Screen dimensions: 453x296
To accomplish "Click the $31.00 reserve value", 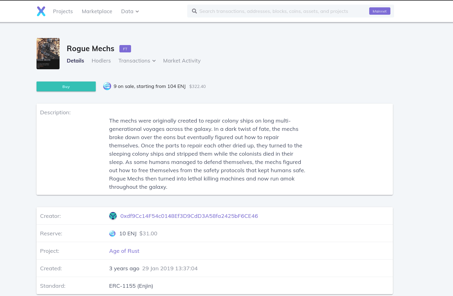I will [x=148, y=233].
